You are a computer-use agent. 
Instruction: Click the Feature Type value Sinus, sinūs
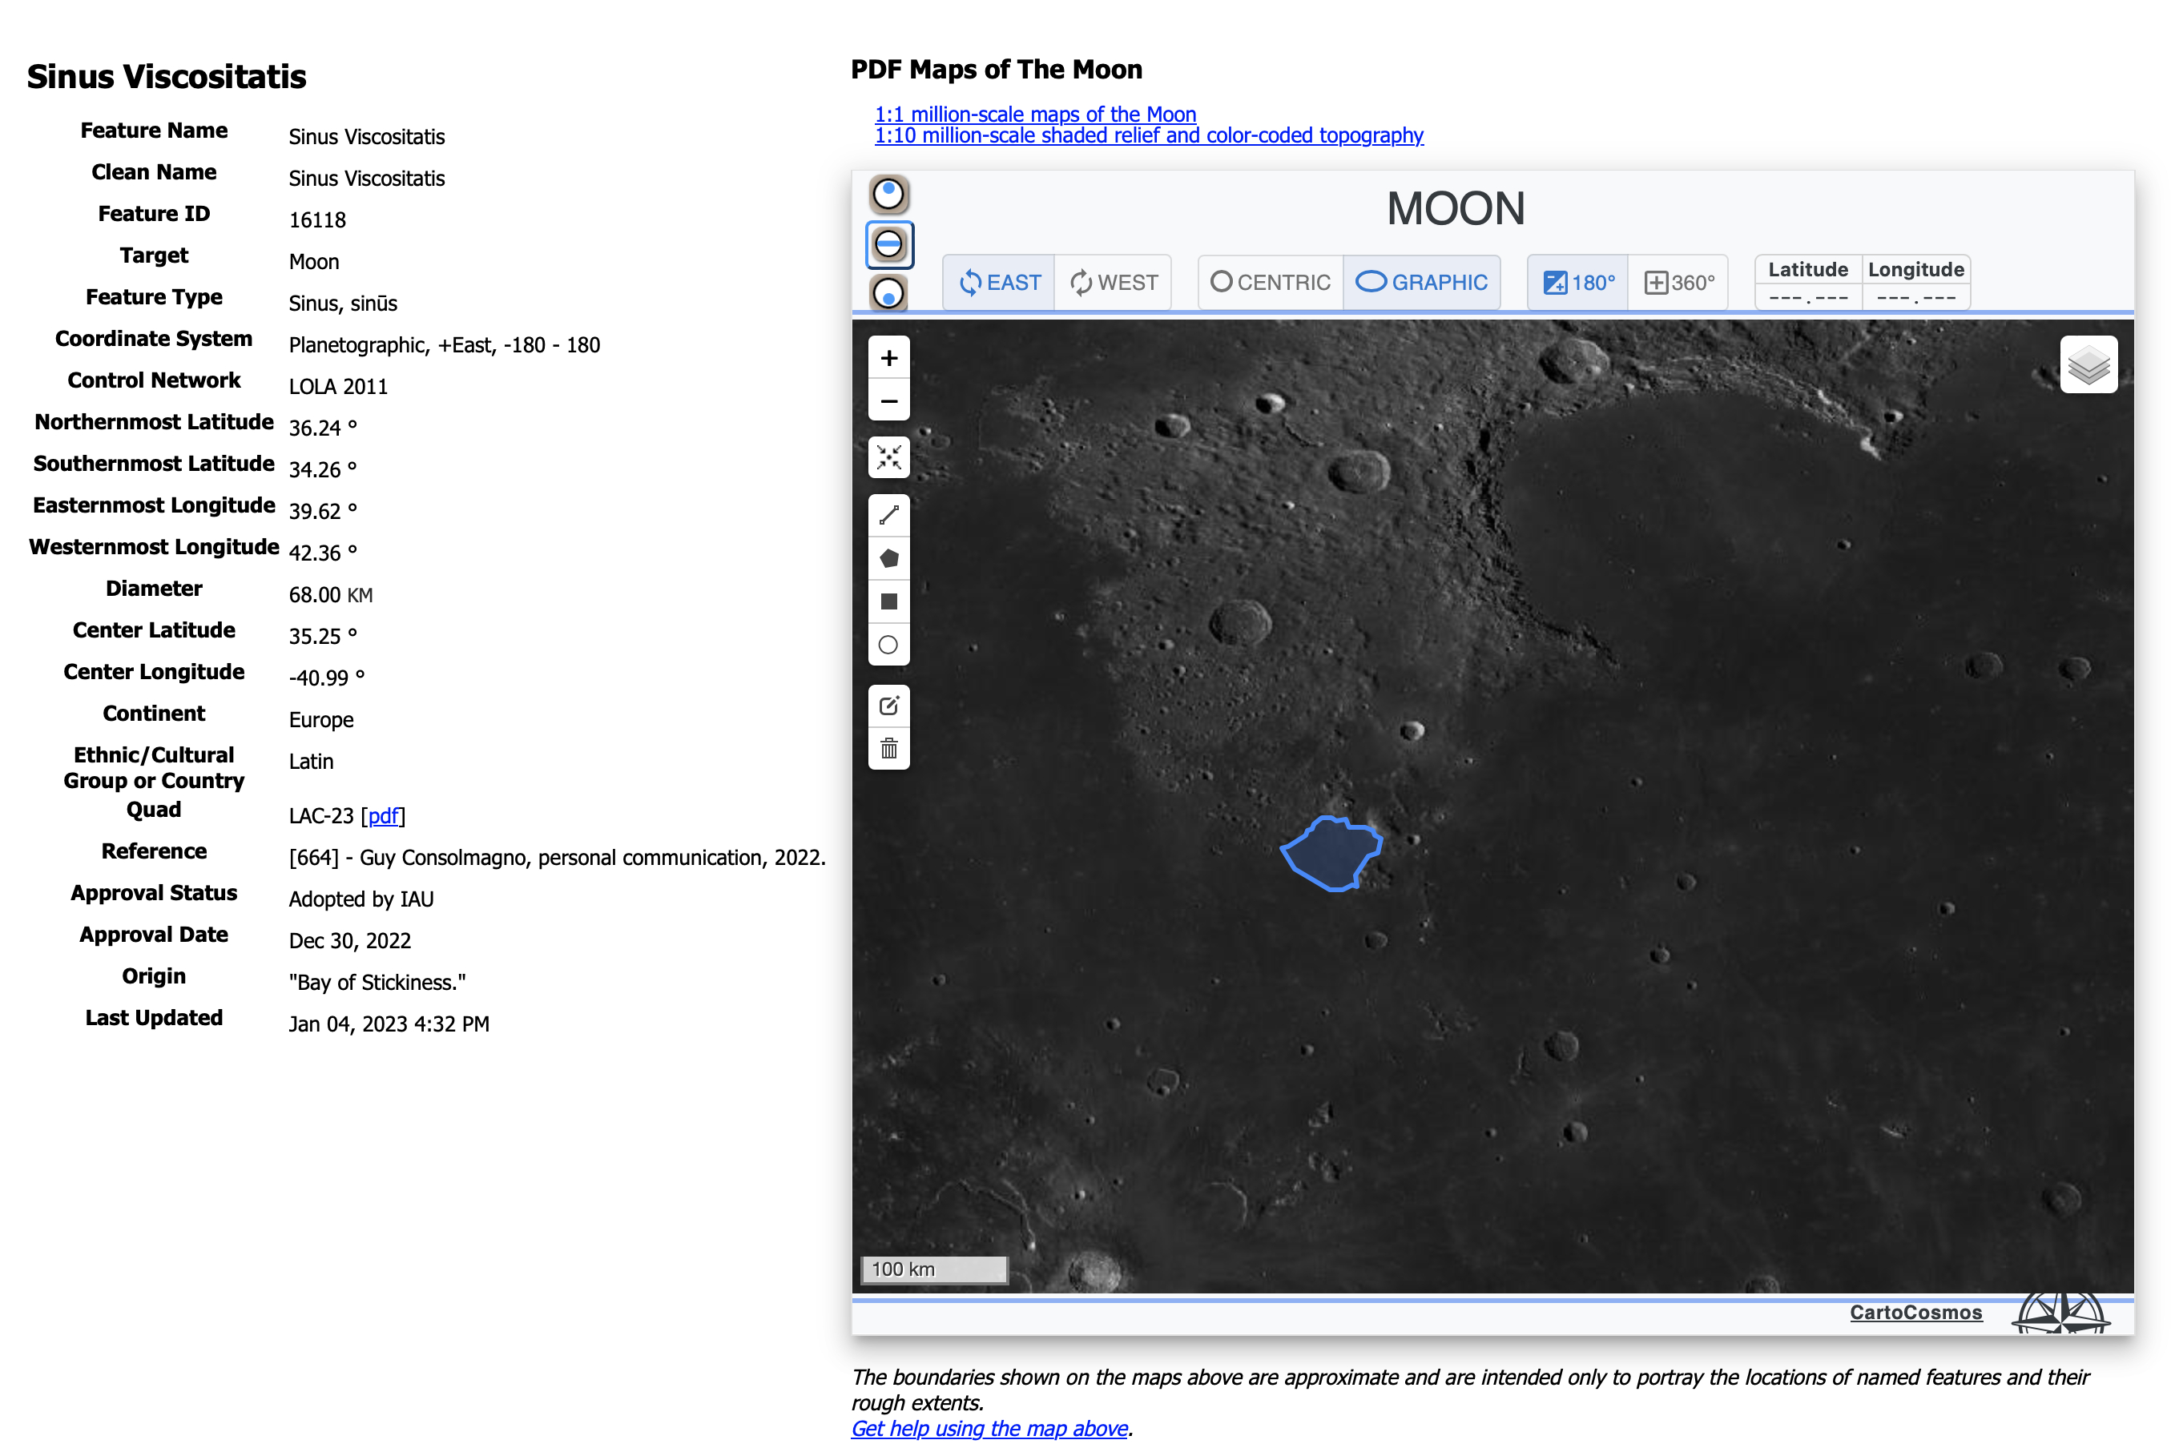[344, 304]
